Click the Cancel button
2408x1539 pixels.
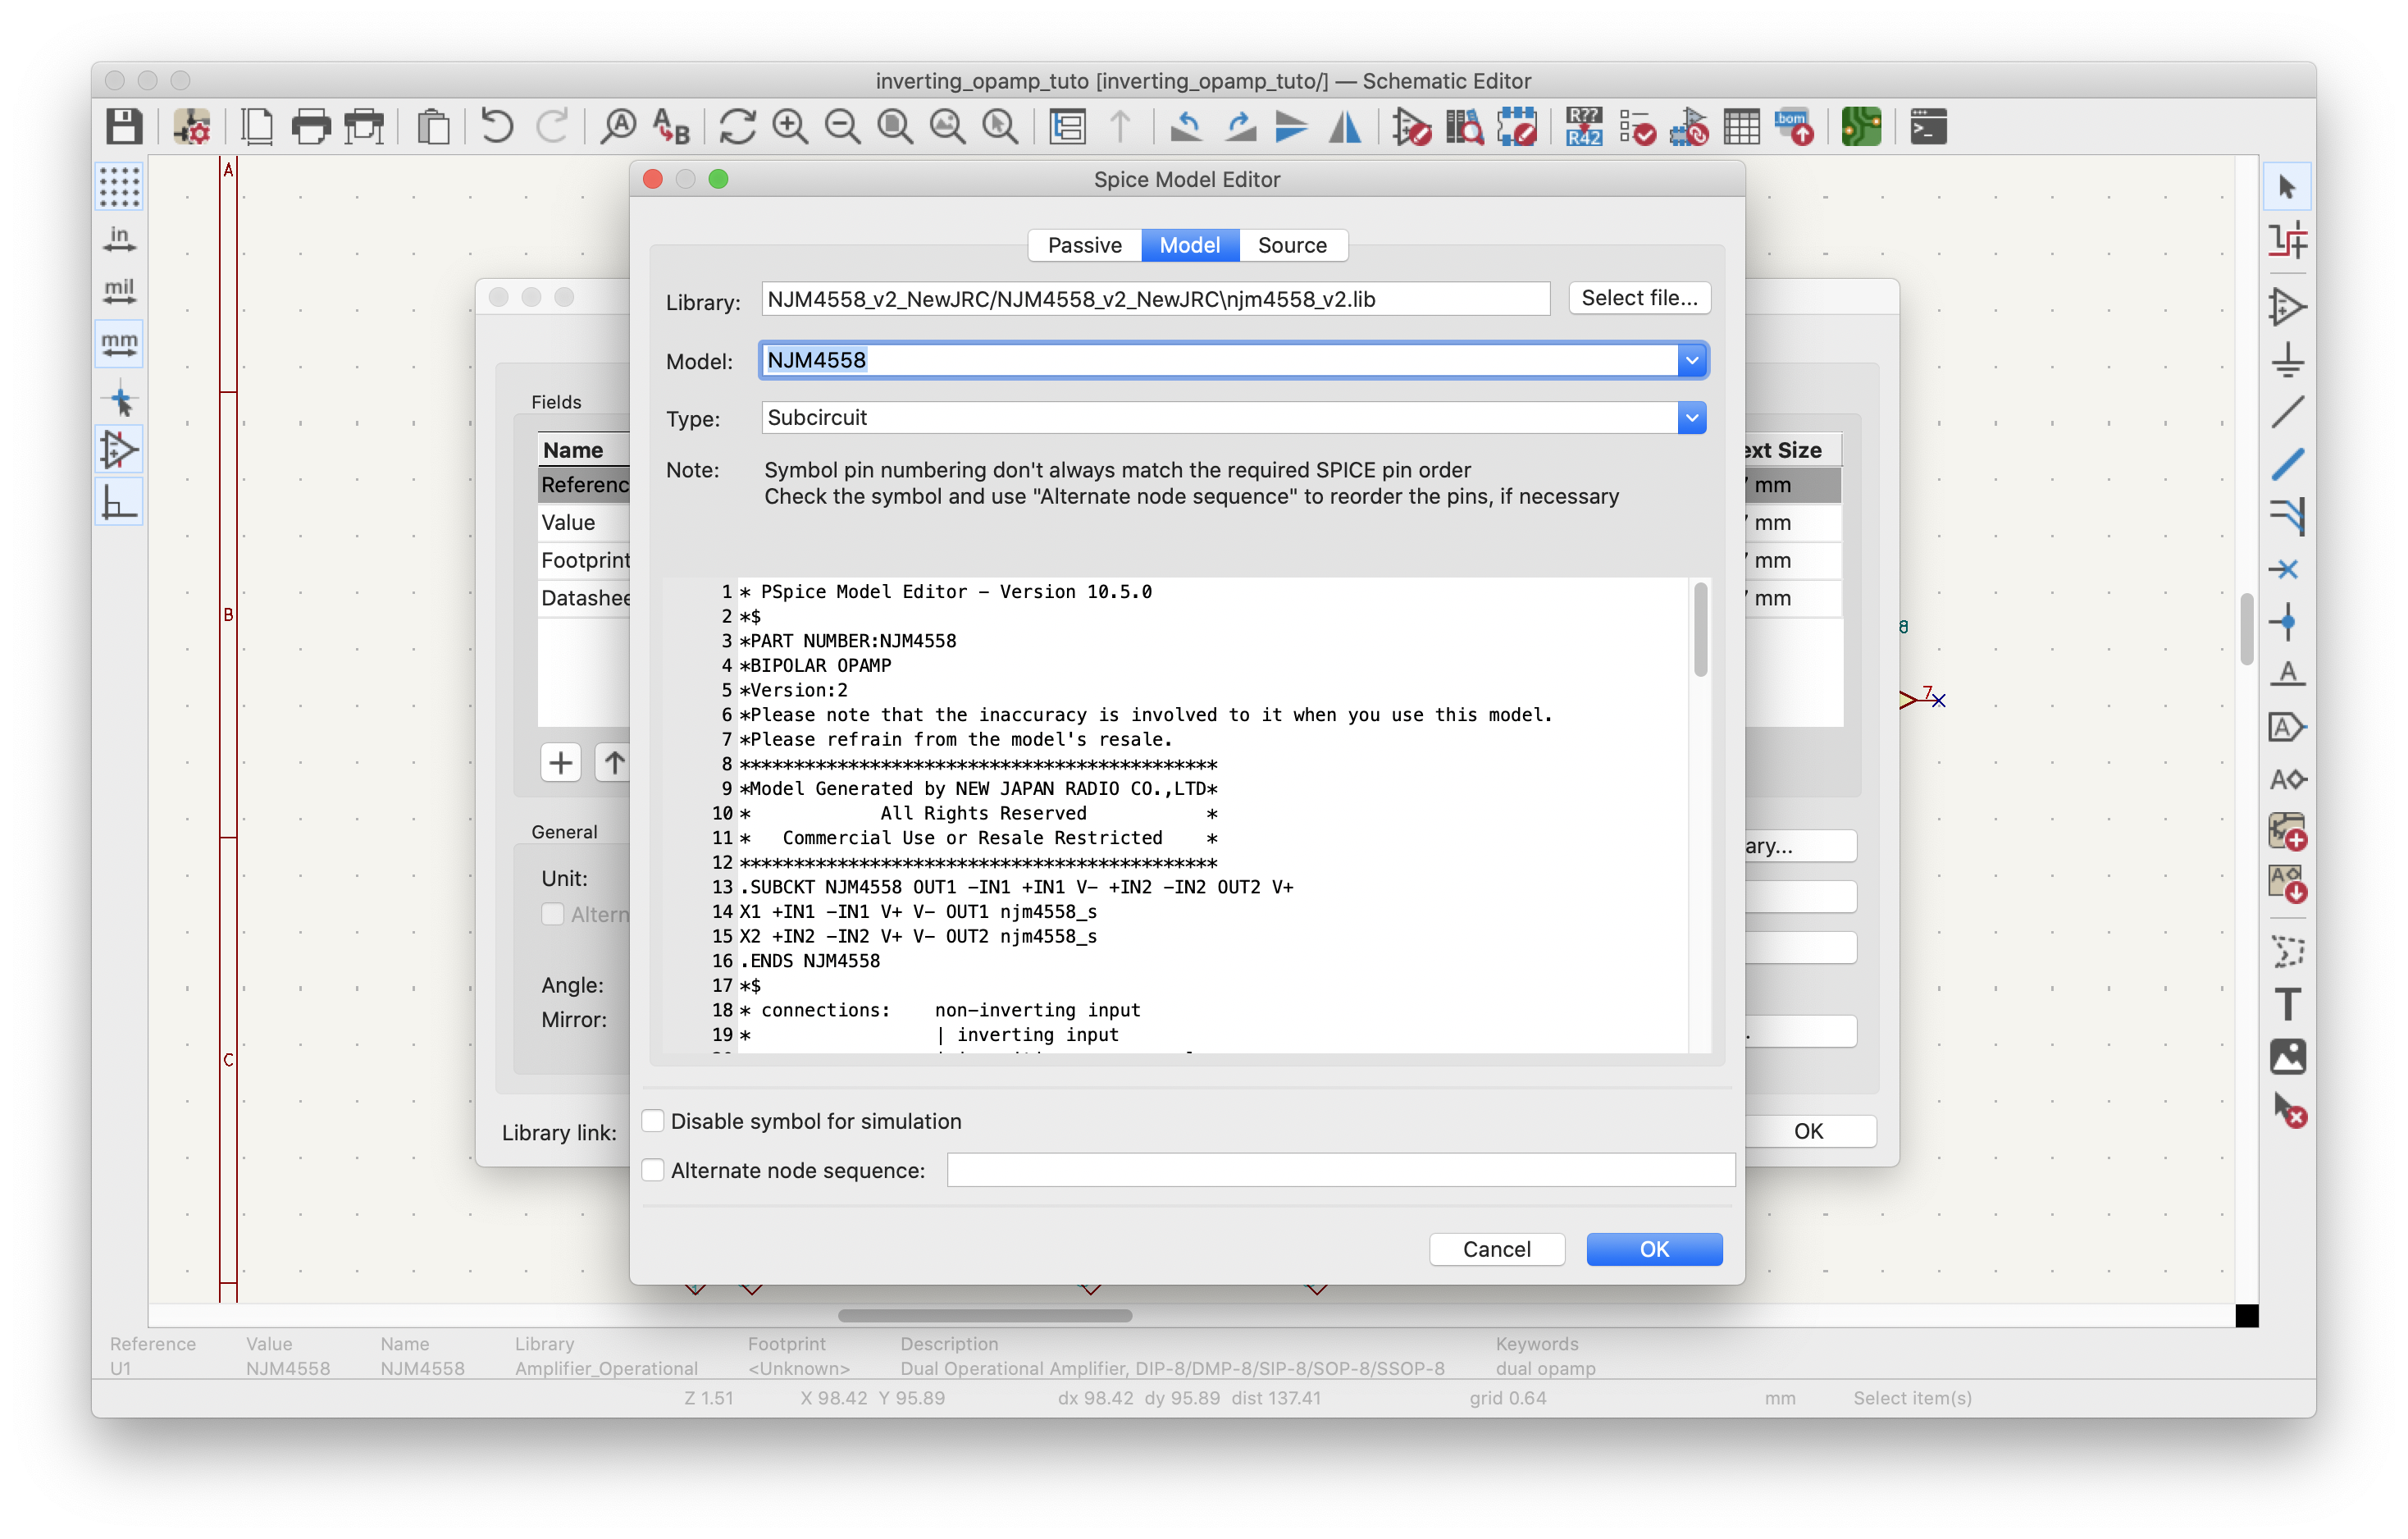[1495, 1249]
